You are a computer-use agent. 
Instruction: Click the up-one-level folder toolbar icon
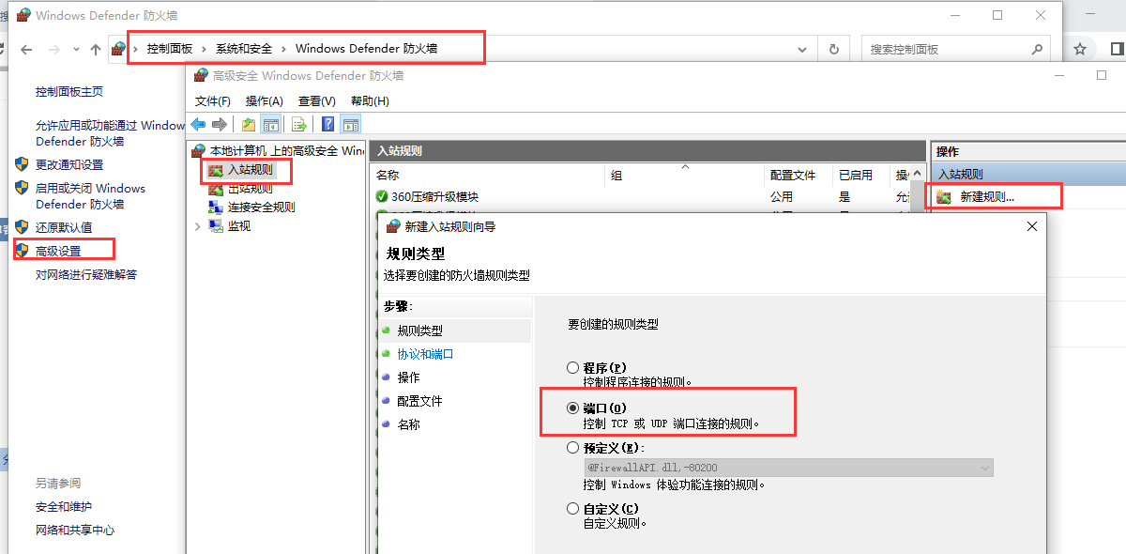coord(249,124)
